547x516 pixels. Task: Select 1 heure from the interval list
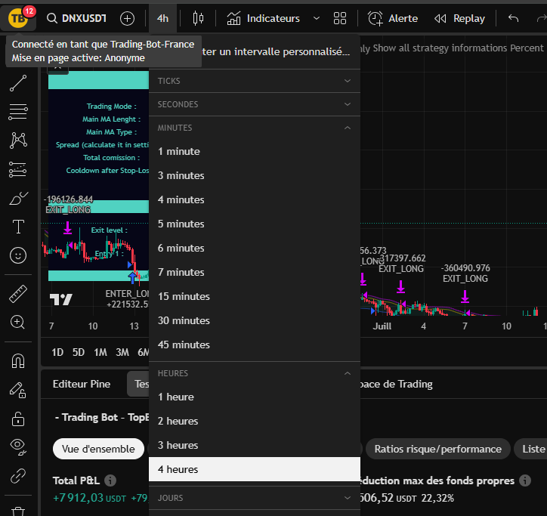[176, 397]
